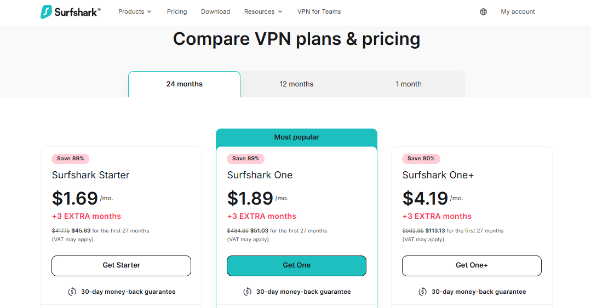The height and width of the screenshot is (308, 591).
Task: Switch to the 12 months tab
Action: [x=296, y=84]
